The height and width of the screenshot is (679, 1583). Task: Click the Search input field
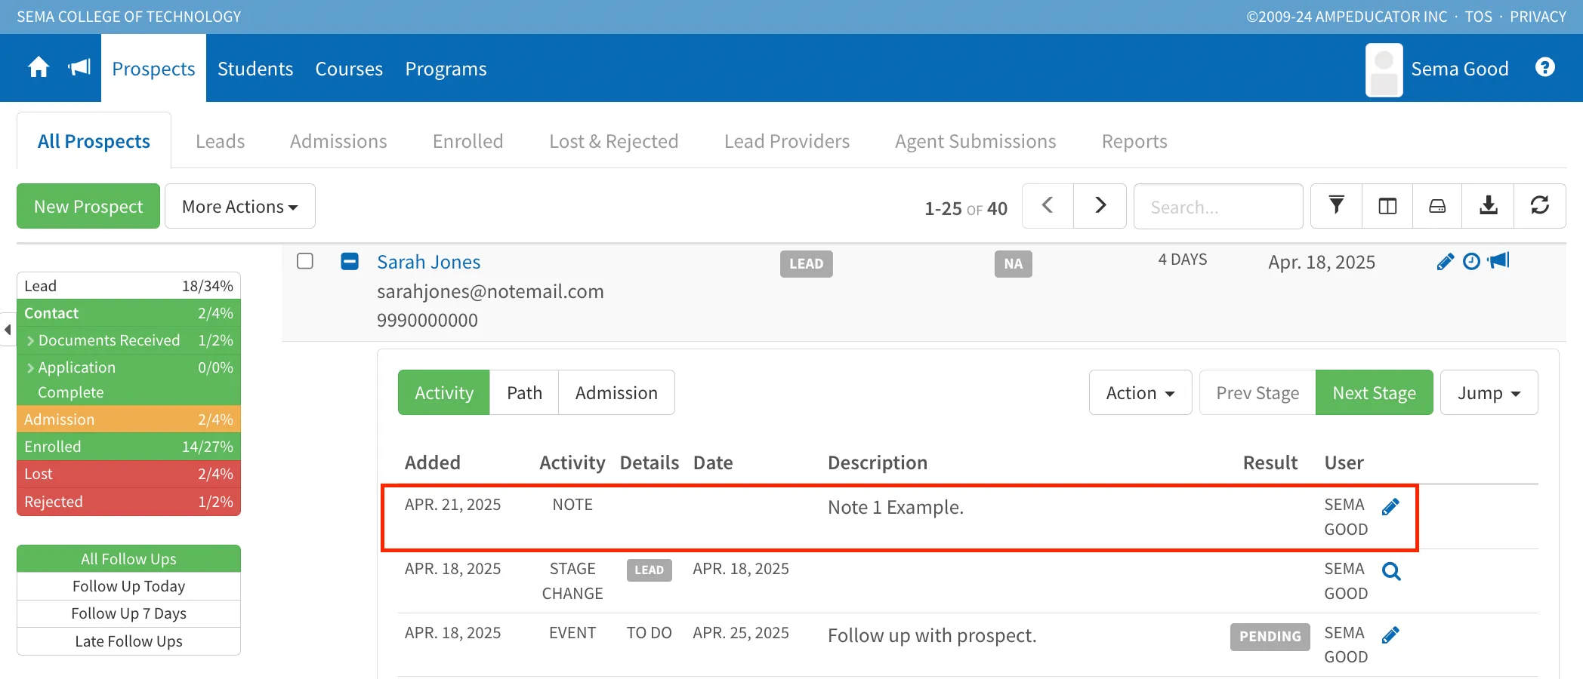(x=1218, y=206)
